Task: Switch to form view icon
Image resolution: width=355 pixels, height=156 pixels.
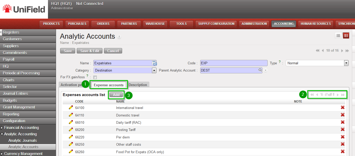Action: pos(346,36)
